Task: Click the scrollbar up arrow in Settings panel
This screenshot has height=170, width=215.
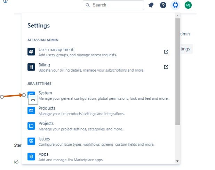Action: pos(177,16)
